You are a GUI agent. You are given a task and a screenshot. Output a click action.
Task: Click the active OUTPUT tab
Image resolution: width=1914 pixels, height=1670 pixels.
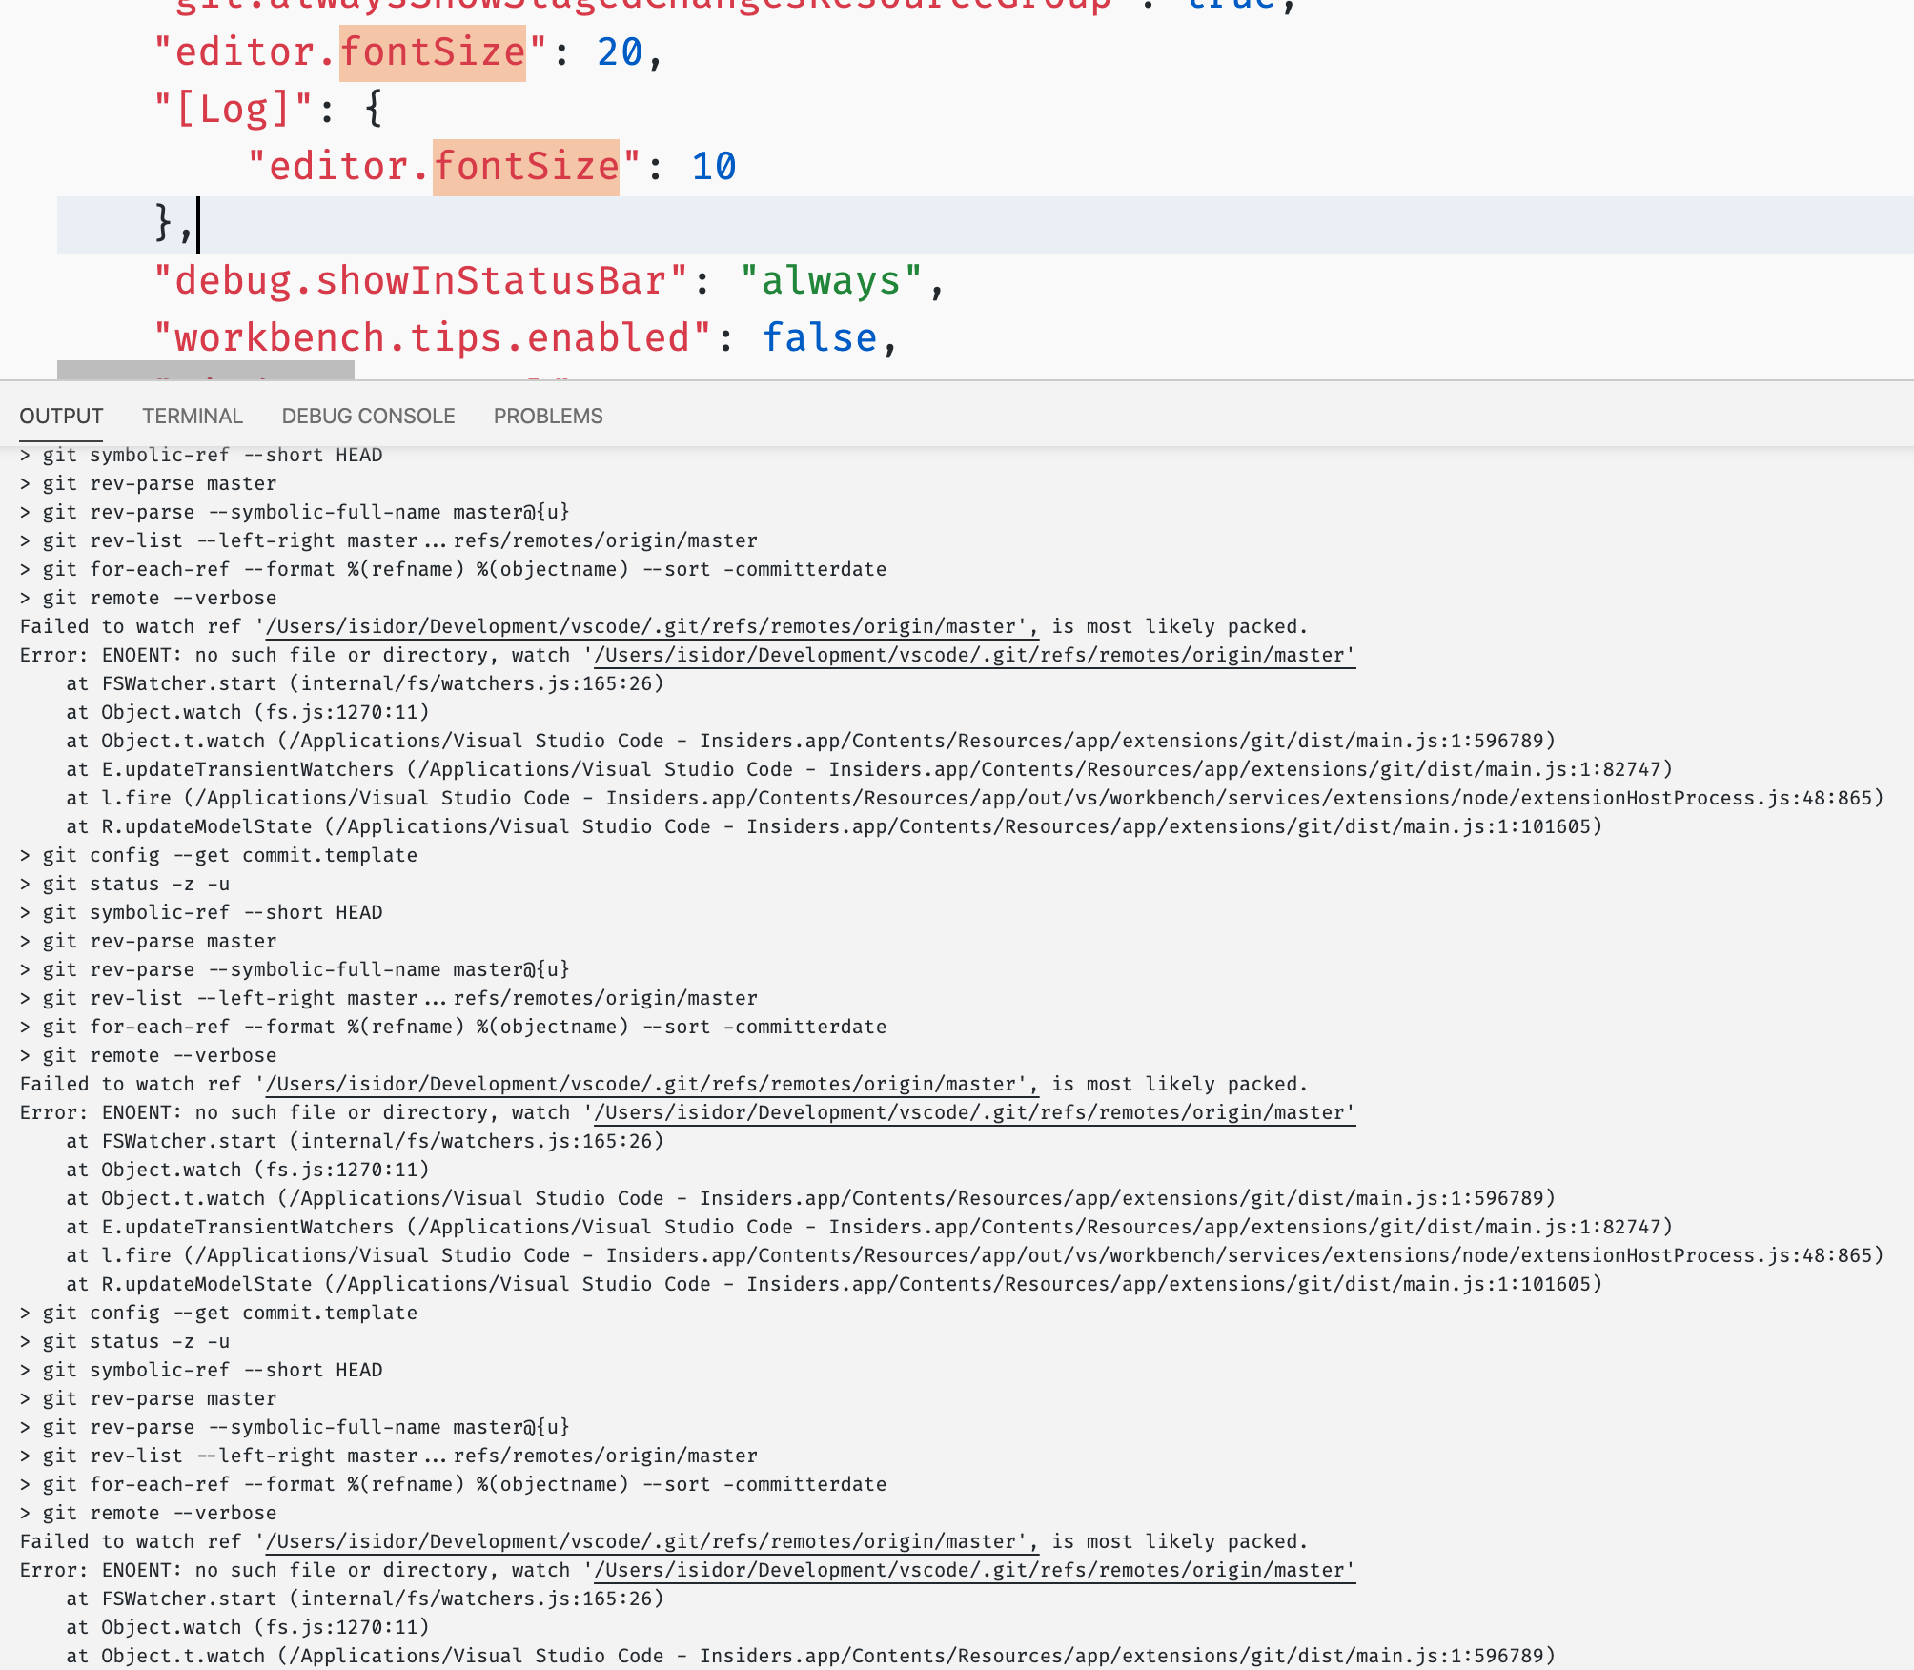pos(61,415)
